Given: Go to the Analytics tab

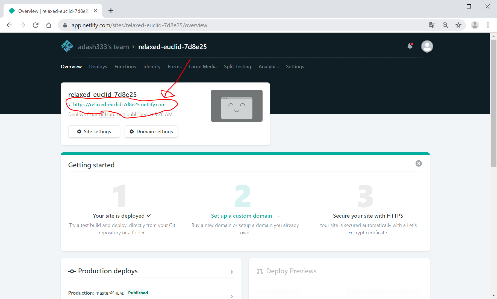Looking at the screenshot, I should point(268,67).
